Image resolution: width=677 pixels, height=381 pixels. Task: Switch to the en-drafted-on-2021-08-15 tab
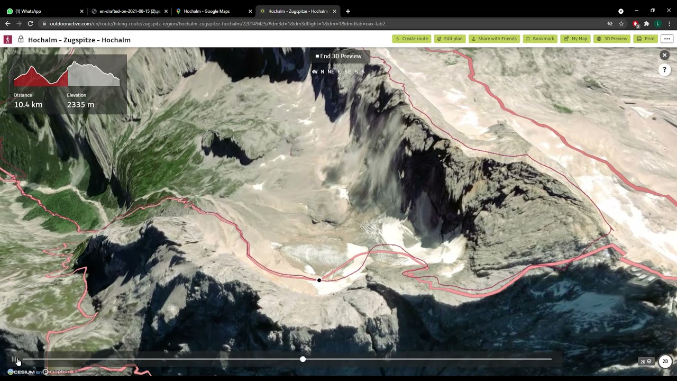click(130, 11)
